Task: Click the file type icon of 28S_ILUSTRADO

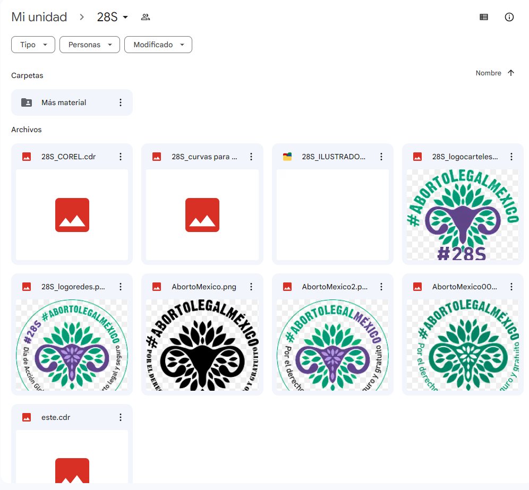Action: point(287,157)
